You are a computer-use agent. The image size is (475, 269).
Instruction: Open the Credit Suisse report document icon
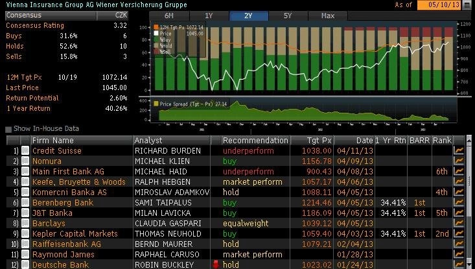pos(25,150)
